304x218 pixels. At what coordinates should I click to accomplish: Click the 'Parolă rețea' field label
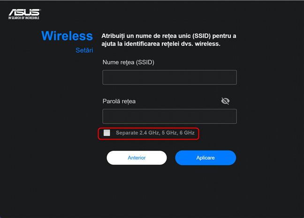pos(119,101)
